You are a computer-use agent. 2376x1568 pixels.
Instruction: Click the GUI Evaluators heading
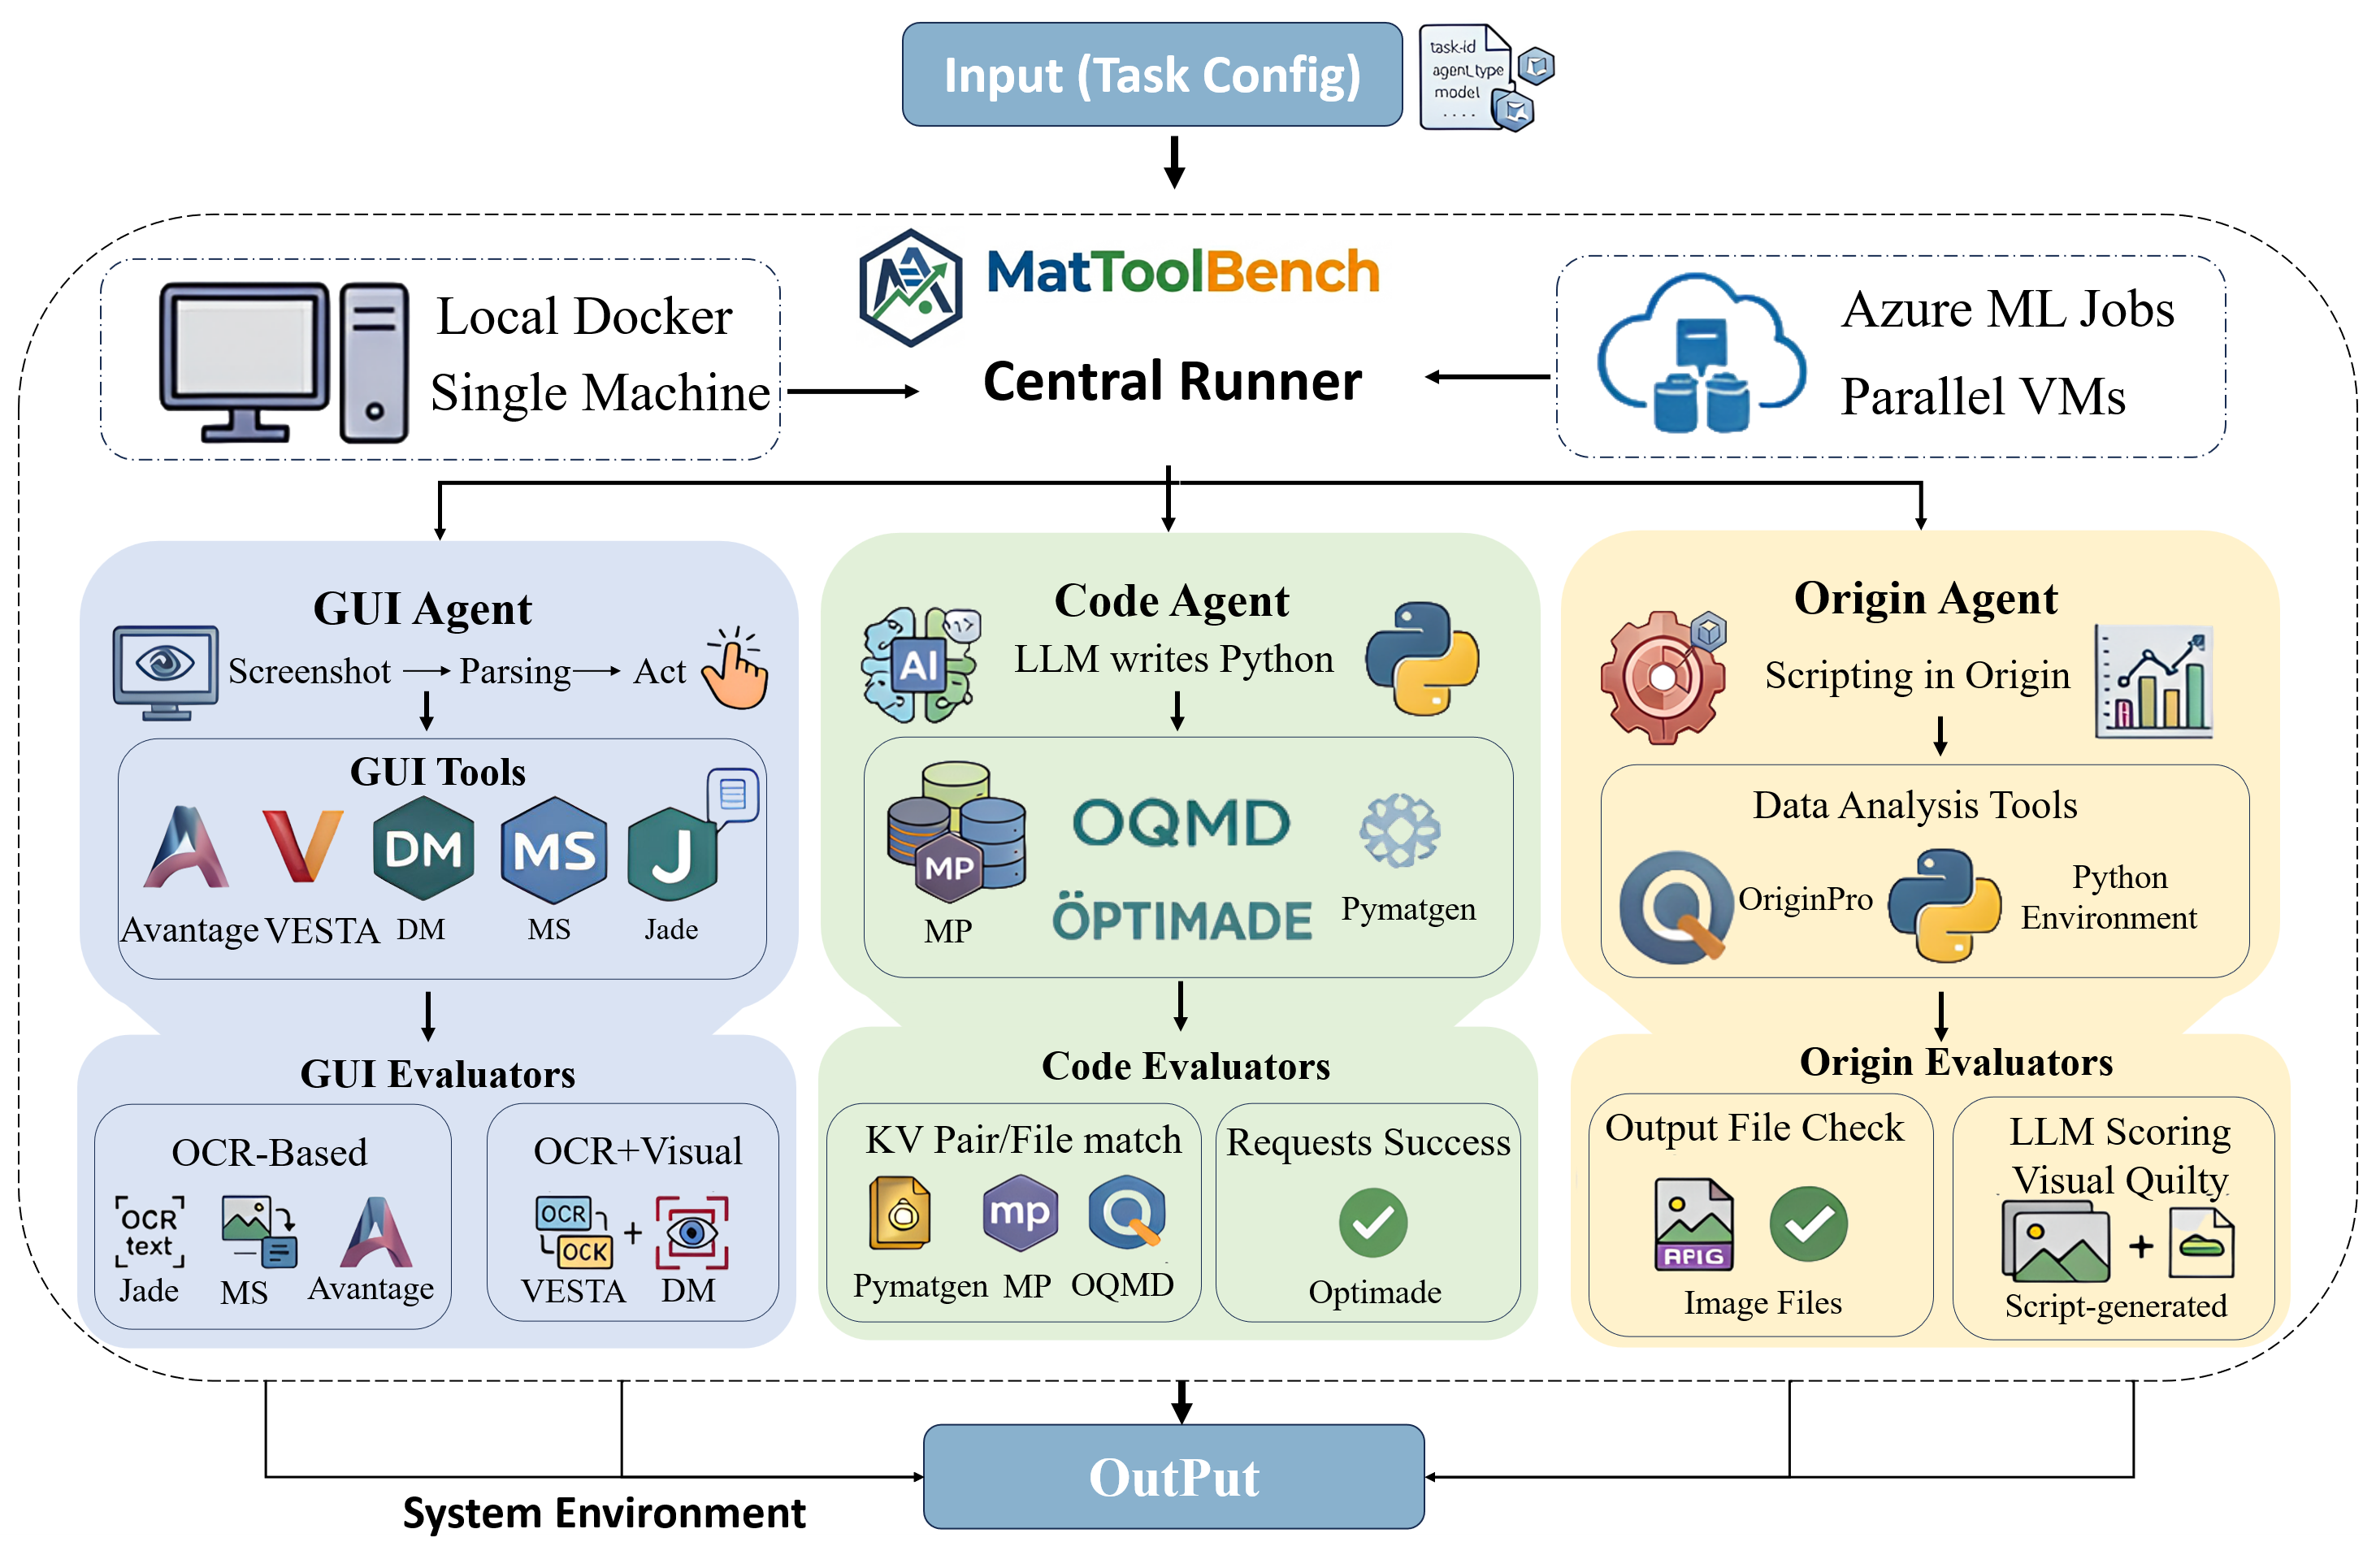point(437,1073)
